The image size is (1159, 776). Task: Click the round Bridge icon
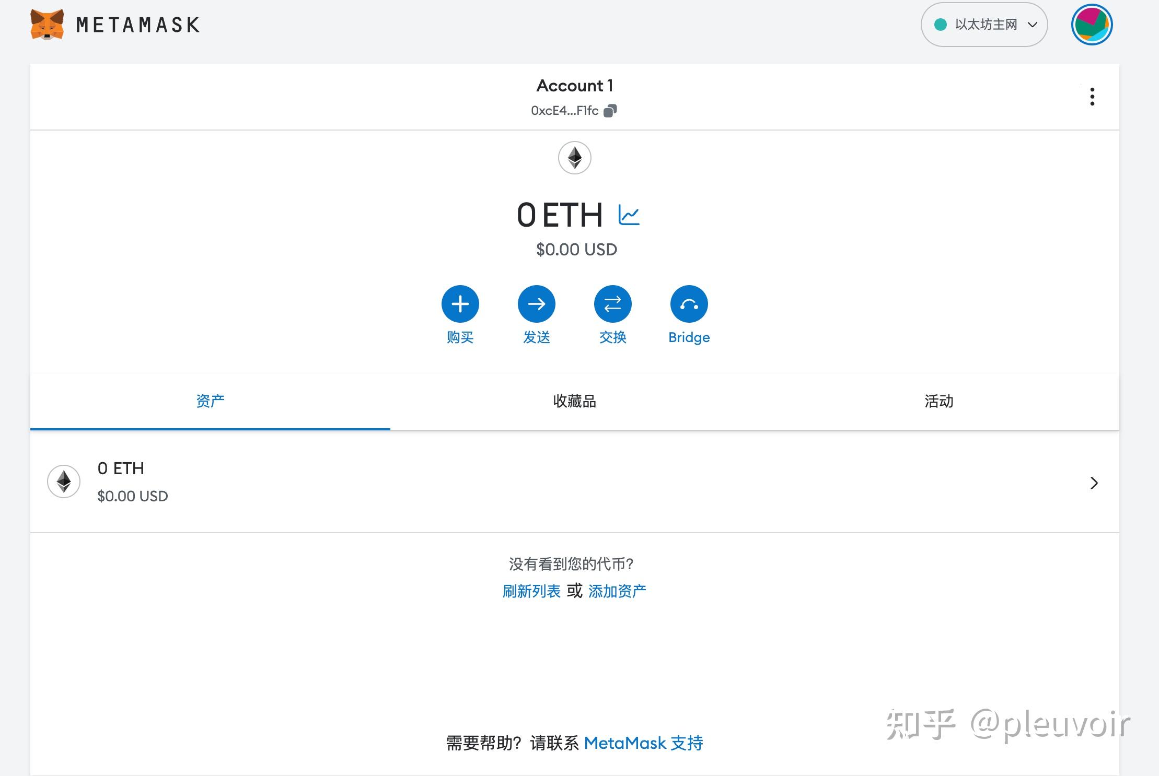[689, 304]
